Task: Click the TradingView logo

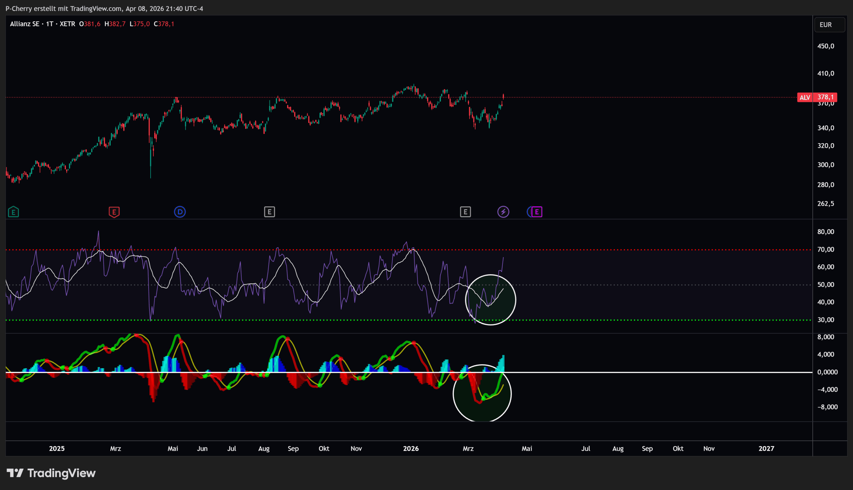Action: (51, 473)
